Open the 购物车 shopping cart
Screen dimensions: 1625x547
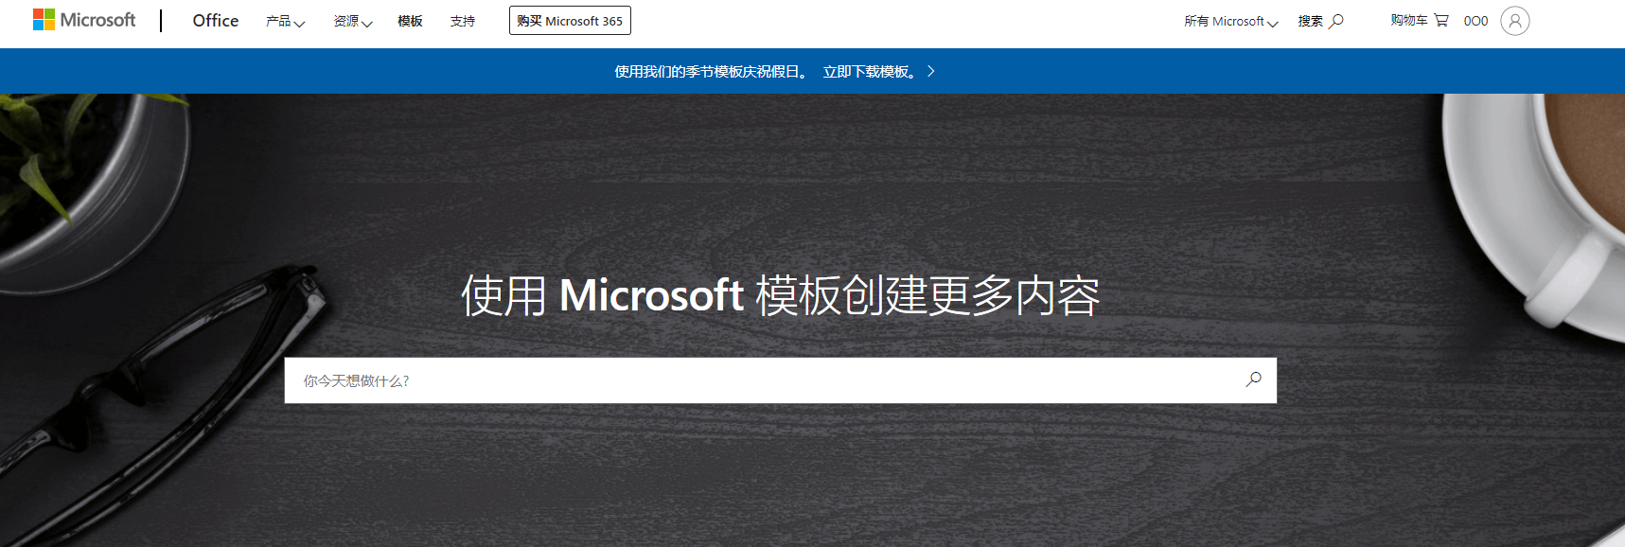pos(1420,21)
